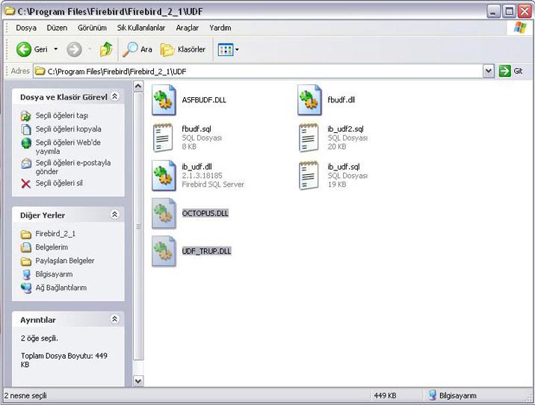Toggle the Klasörler folders pane

click(183, 49)
